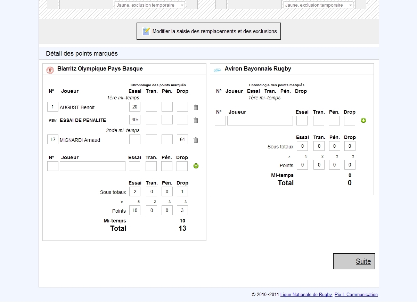Click the empty Joueur name field for Bayonnais
Image resolution: width=417 pixels, height=302 pixels.
(260, 121)
